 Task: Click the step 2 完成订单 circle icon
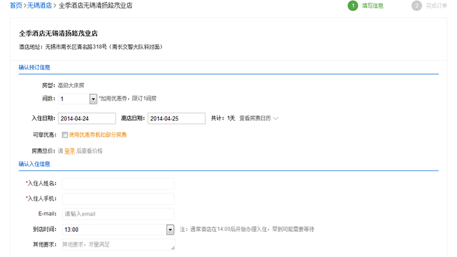coord(416,6)
